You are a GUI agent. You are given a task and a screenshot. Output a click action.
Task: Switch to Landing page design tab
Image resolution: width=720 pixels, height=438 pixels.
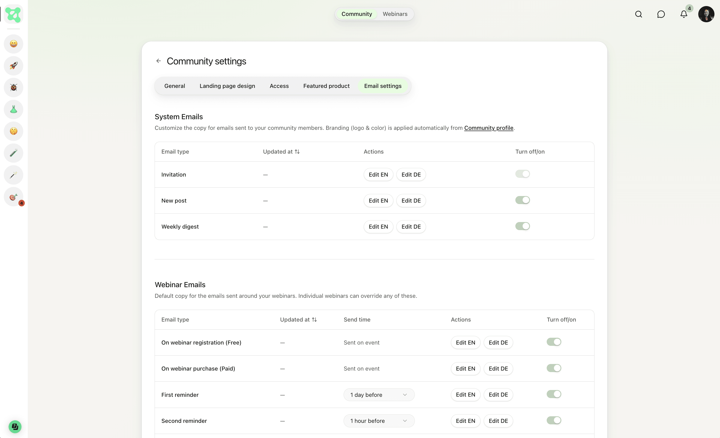click(x=227, y=86)
